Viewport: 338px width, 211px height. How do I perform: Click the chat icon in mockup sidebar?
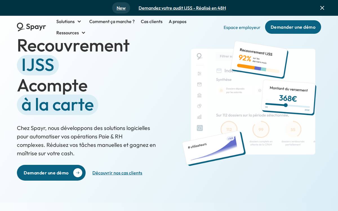pyautogui.click(x=200, y=128)
